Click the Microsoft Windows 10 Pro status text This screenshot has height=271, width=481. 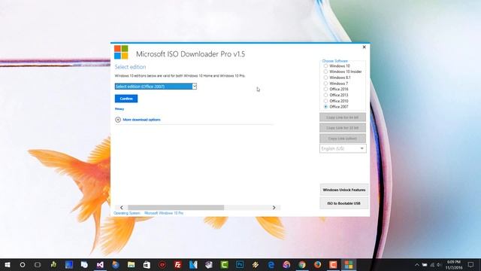point(164,213)
